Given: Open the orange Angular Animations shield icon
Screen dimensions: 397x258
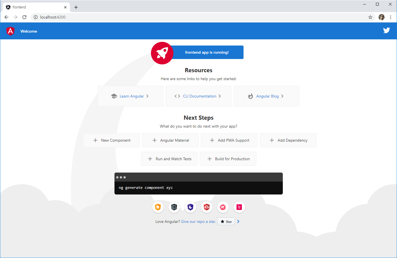Looking at the screenshot, I should tap(158, 207).
